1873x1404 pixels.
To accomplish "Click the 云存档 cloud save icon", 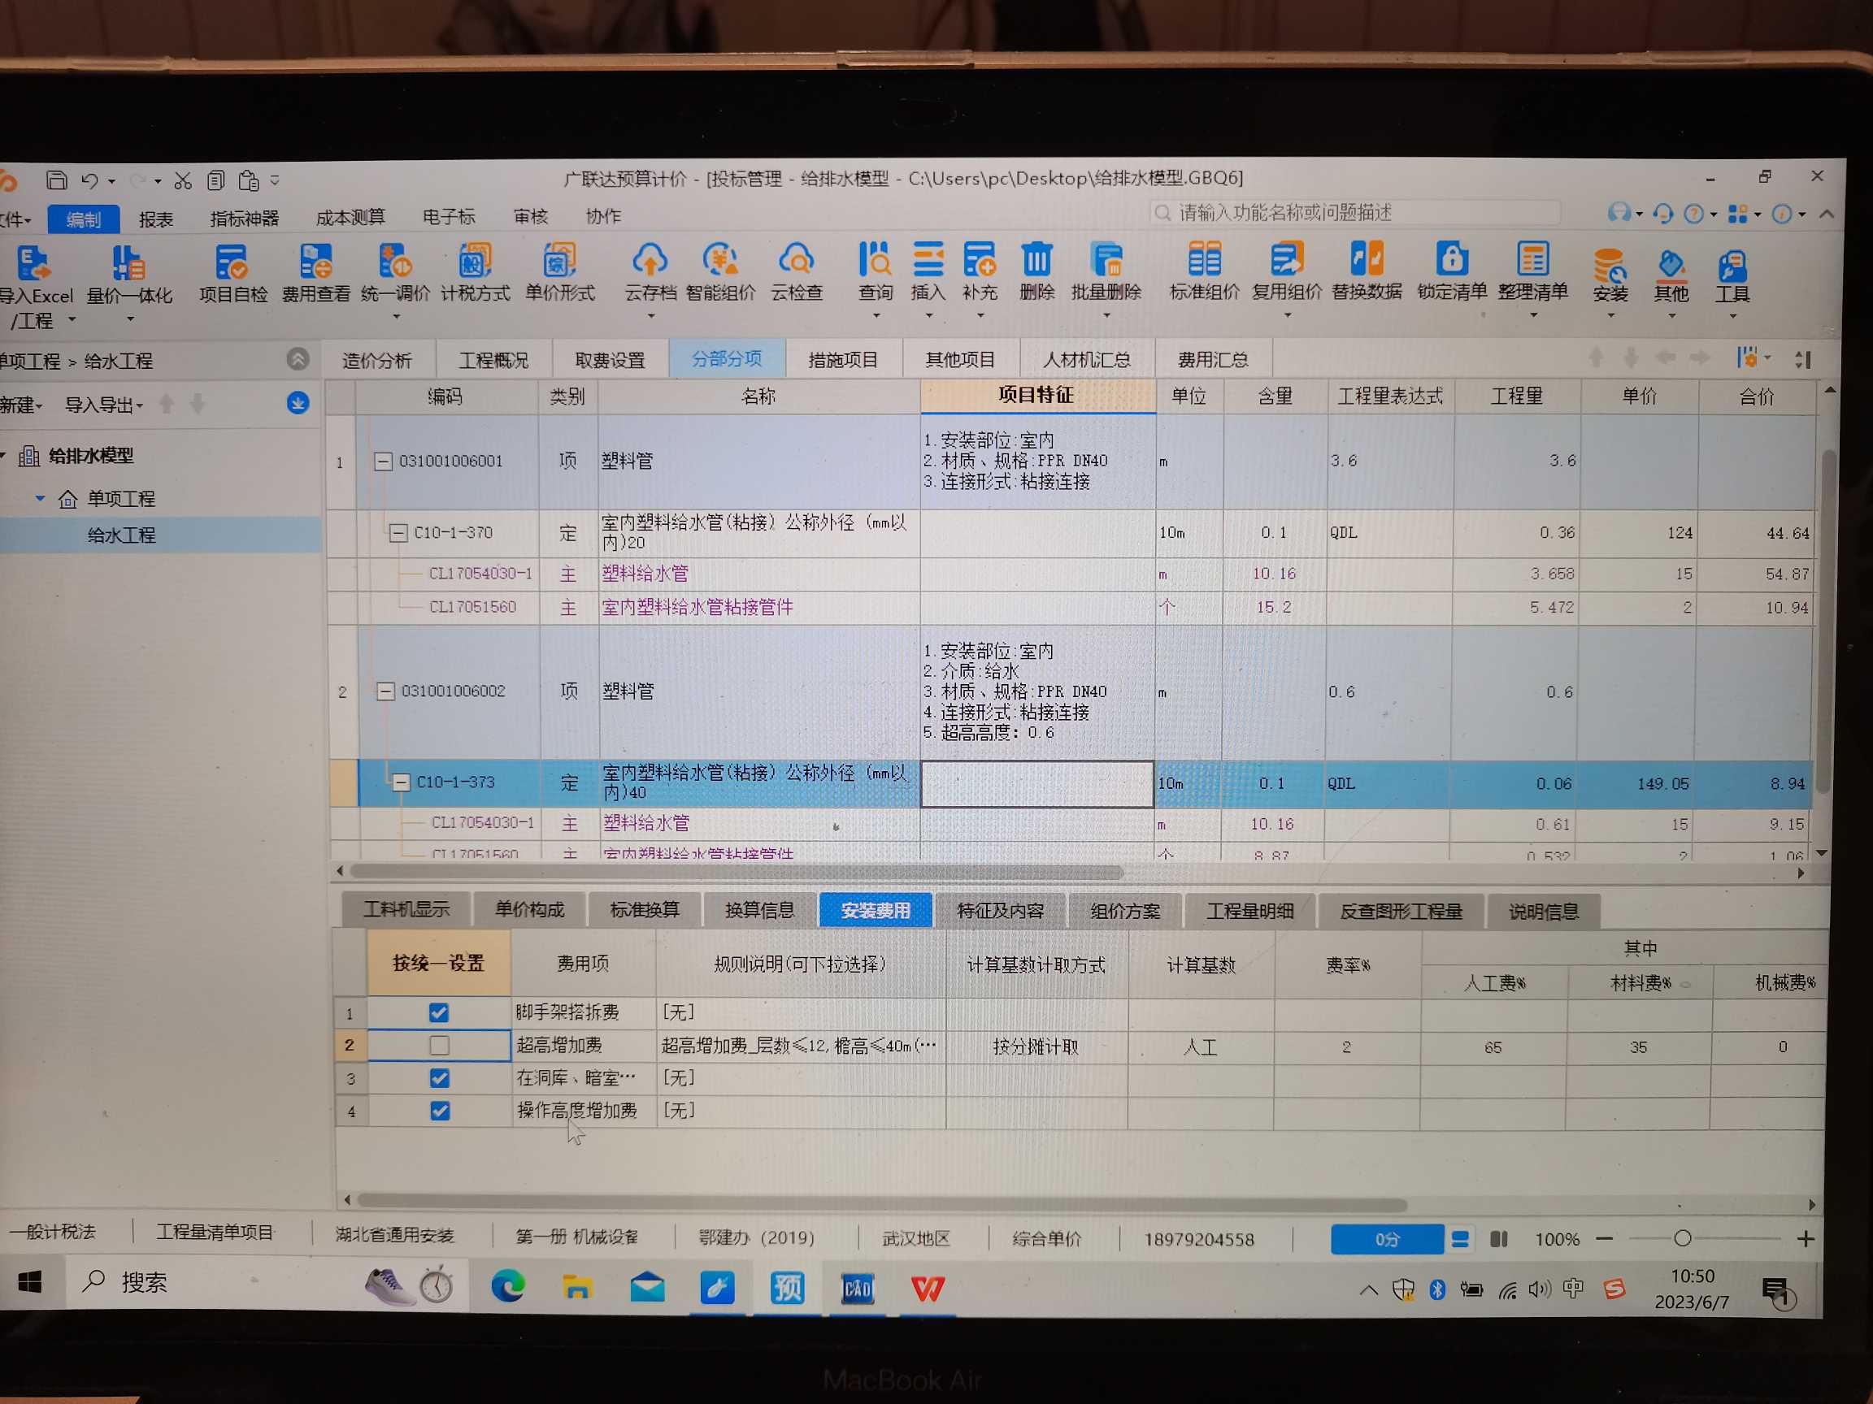I will [650, 260].
